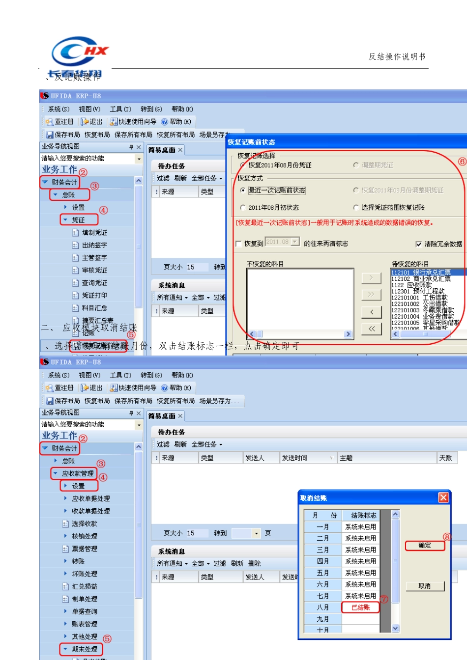This screenshot has height=660, width=467.
Task: Click 帮助 question icon in upper screenshot toolbar
Action: [165, 122]
